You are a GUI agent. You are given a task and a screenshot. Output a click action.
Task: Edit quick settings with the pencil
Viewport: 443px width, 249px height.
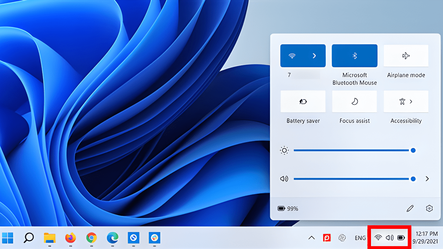pyautogui.click(x=410, y=208)
